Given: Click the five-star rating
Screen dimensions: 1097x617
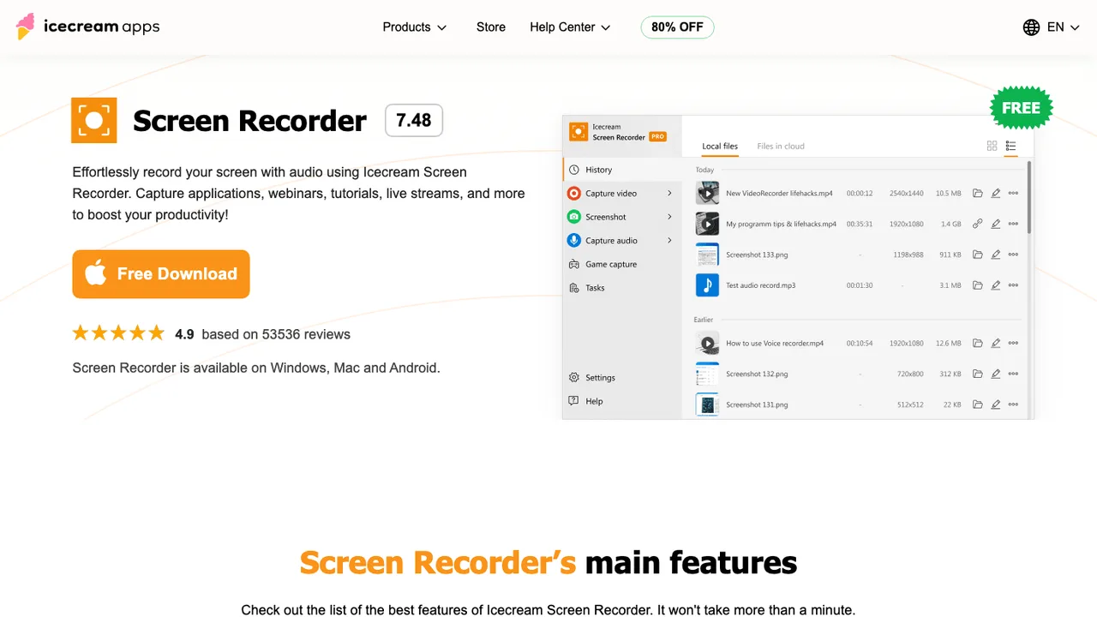Looking at the screenshot, I should pyautogui.click(x=118, y=333).
